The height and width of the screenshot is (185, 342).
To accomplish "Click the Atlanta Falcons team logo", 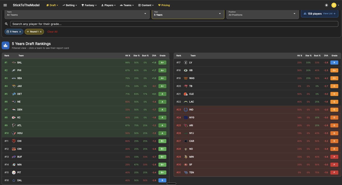I will (x=14, y=125).
